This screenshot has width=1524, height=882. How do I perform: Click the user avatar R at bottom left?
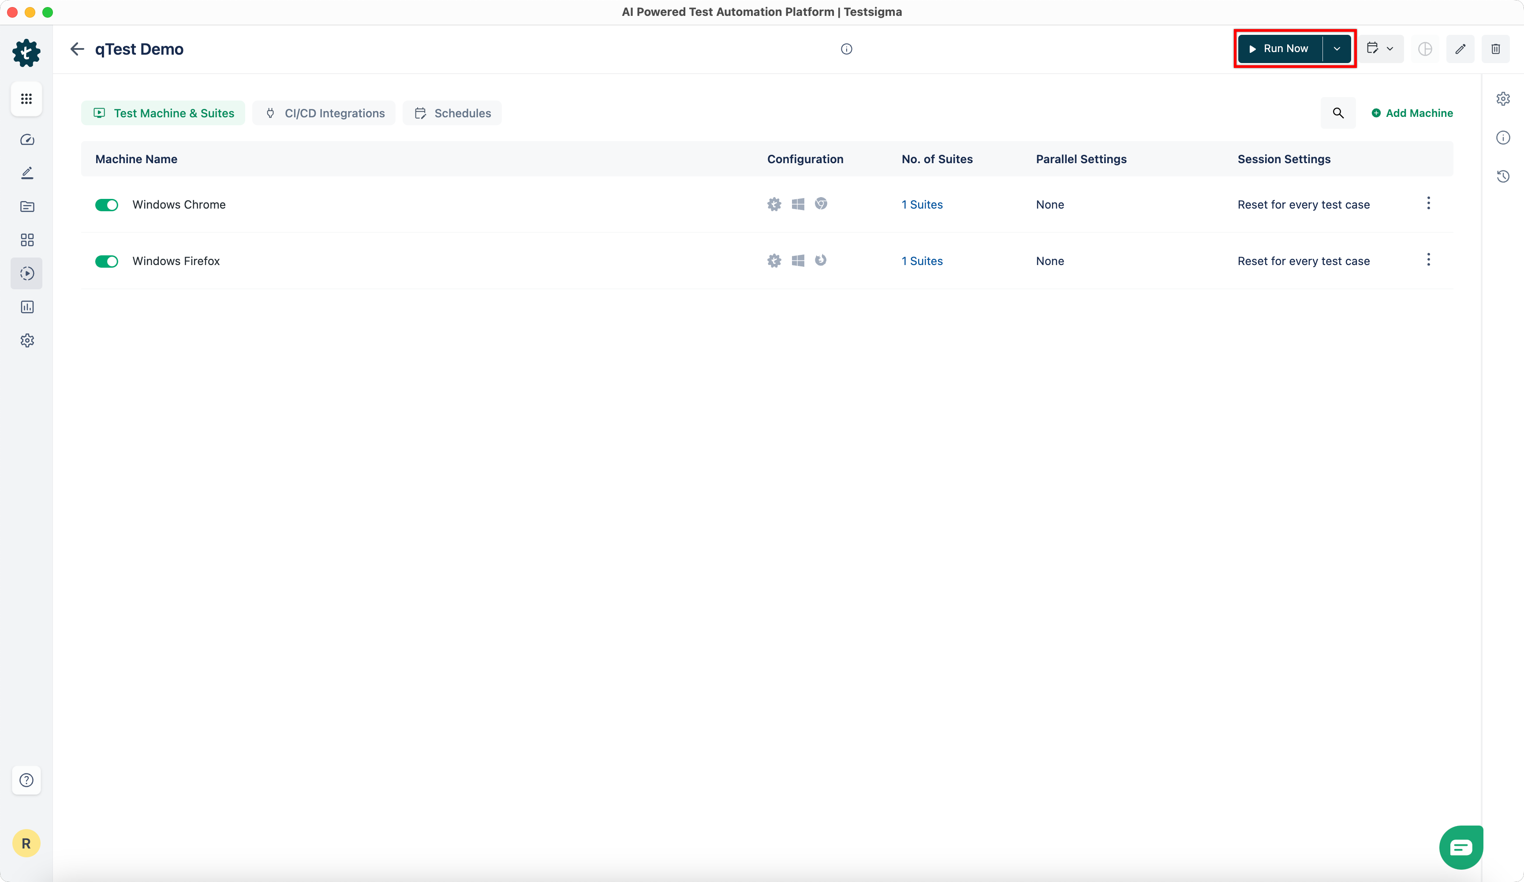point(26,843)
